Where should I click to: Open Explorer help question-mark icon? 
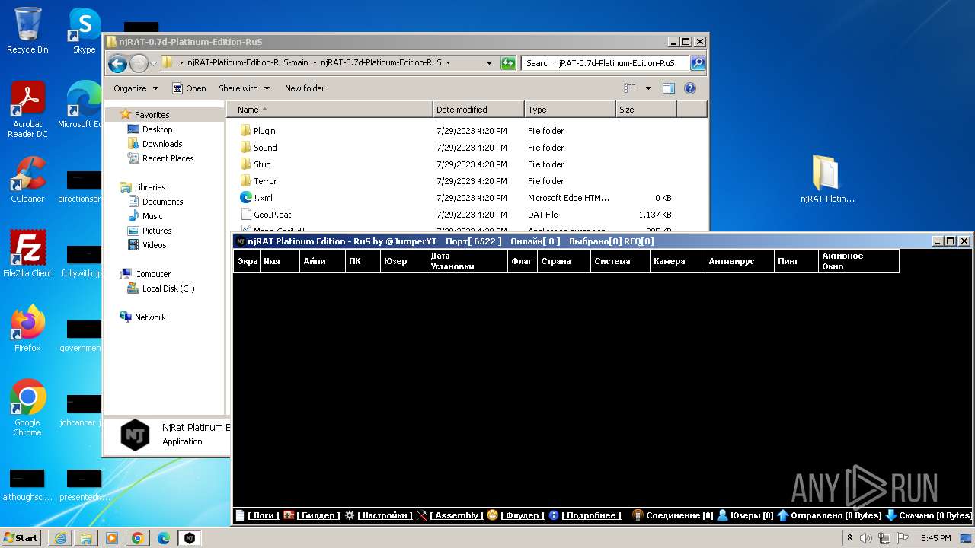(690, 88)
